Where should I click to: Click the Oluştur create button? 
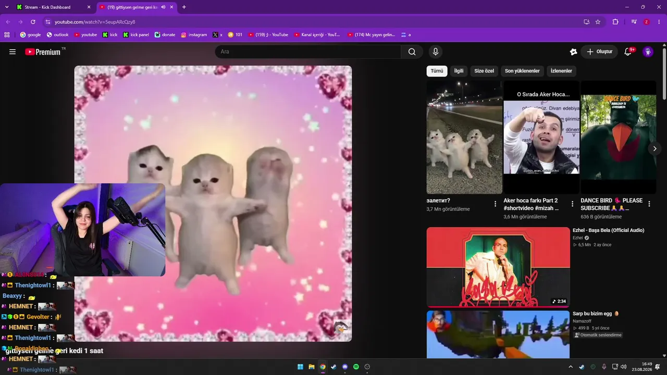[599, 52]
